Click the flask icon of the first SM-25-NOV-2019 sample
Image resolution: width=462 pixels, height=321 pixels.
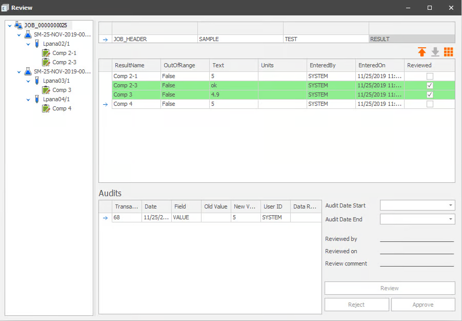(28, 34)
